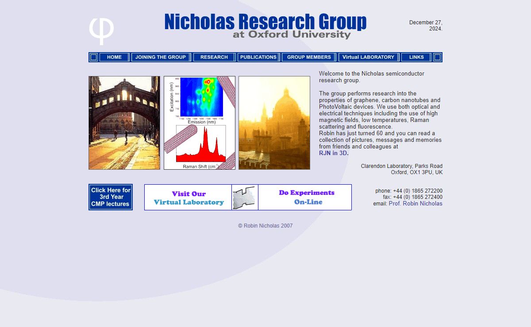Click the square icon left of HOME
The height and width of the screenshot is (327, 531).
(x=93, y=57)
